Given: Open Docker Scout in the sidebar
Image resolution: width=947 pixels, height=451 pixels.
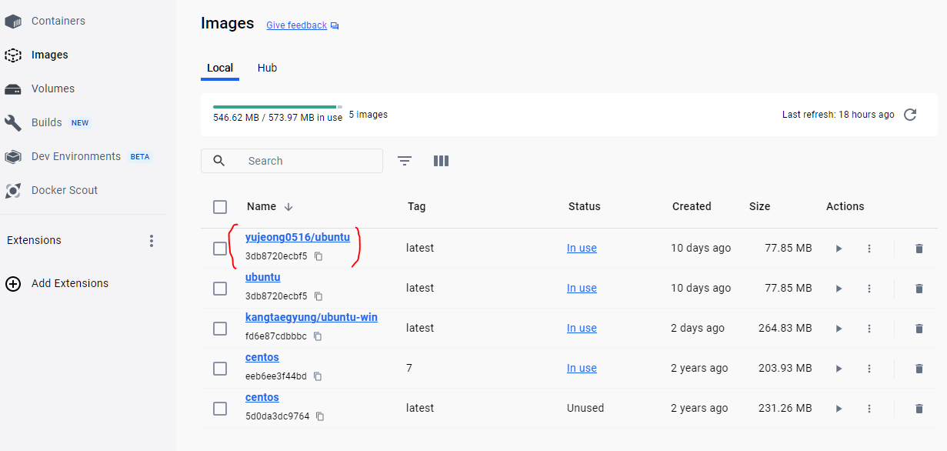Looking at the screenshot, I should pos(65,191).
